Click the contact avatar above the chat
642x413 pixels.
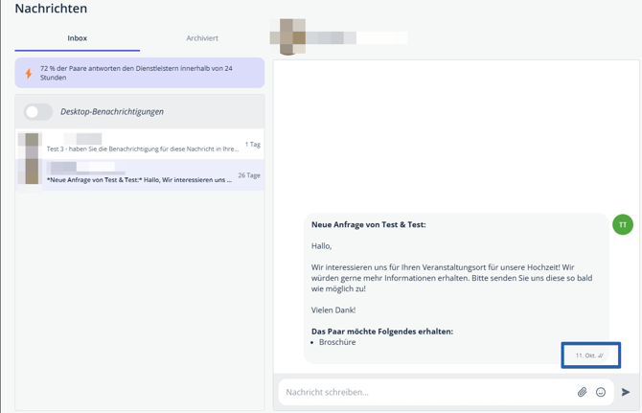click(287, 37)
